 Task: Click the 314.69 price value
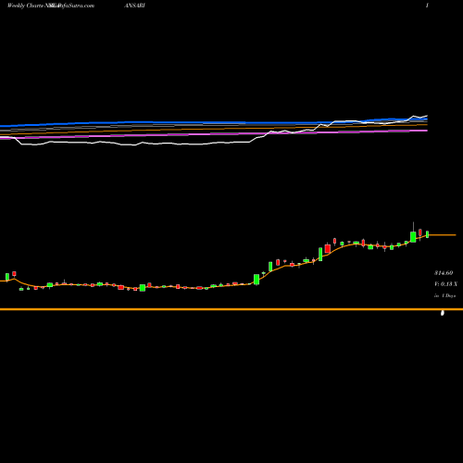pyautogui.click(x=444, y=273)
